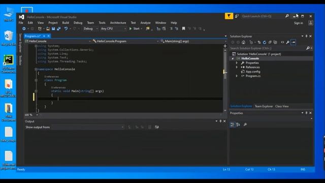Click the Pending Changes Filter clock icon
325x183 pixels.
pos(251,42)
